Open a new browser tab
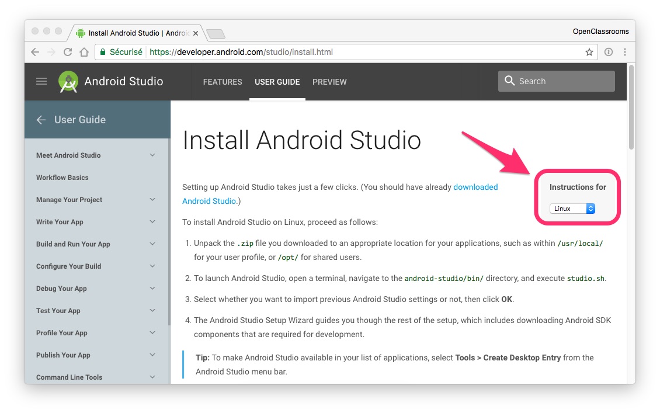The image size is (660, 413). 216,34
